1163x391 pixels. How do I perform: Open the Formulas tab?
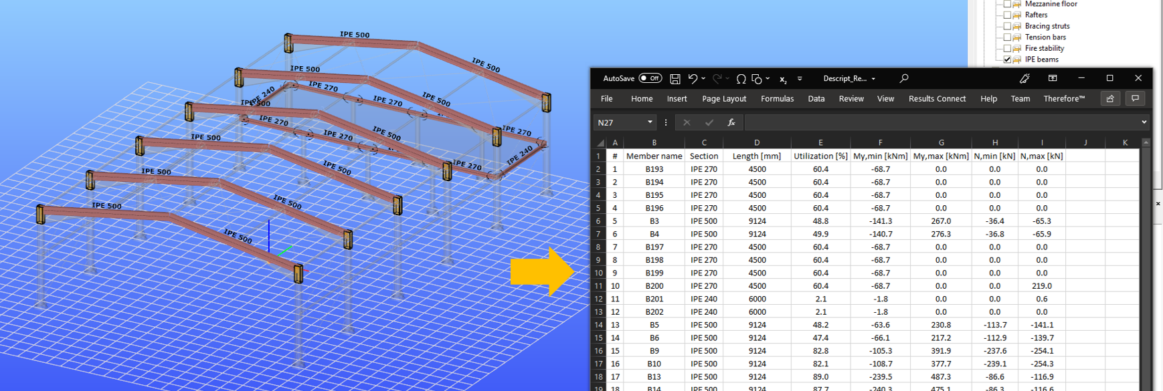point(777,98)
